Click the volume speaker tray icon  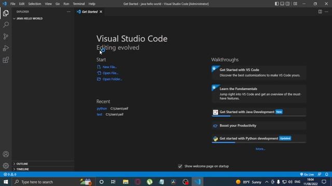pos(290,182)
